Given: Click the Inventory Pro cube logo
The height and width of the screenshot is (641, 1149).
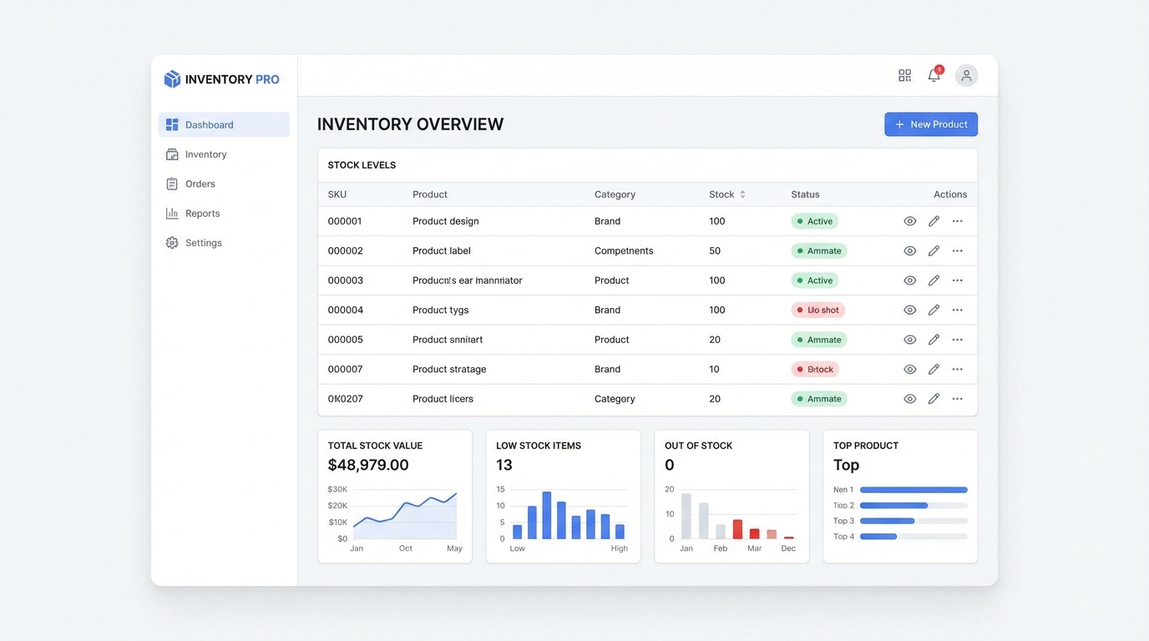Looking at the screenshot, I should click(x=172, y=79).
